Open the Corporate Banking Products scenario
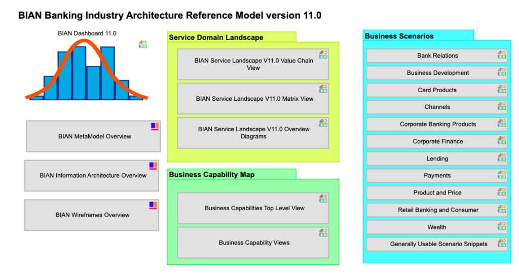The image size is (519, 276). (436, 124)
